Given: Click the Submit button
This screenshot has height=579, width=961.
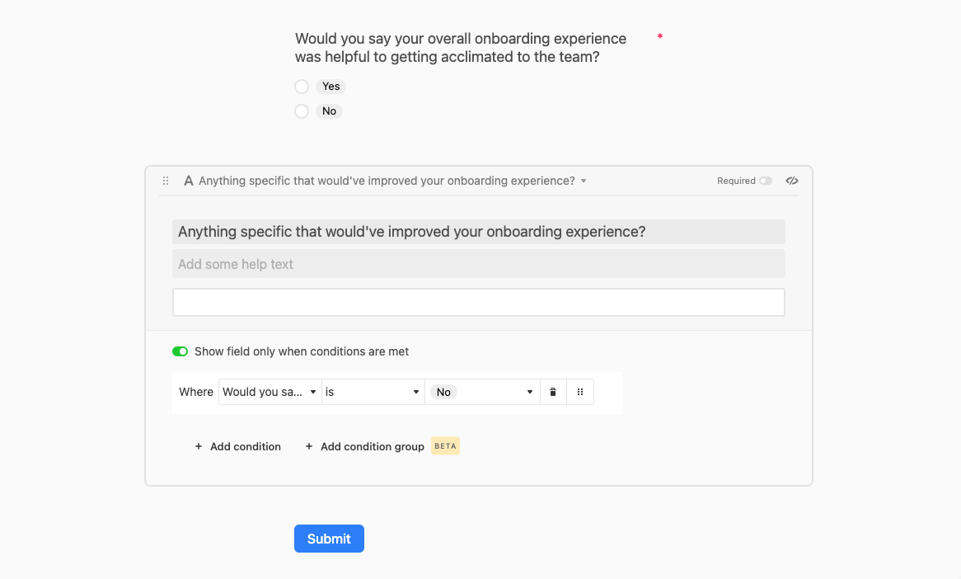Looking at the screenshot, I should [x=329, y=539].
